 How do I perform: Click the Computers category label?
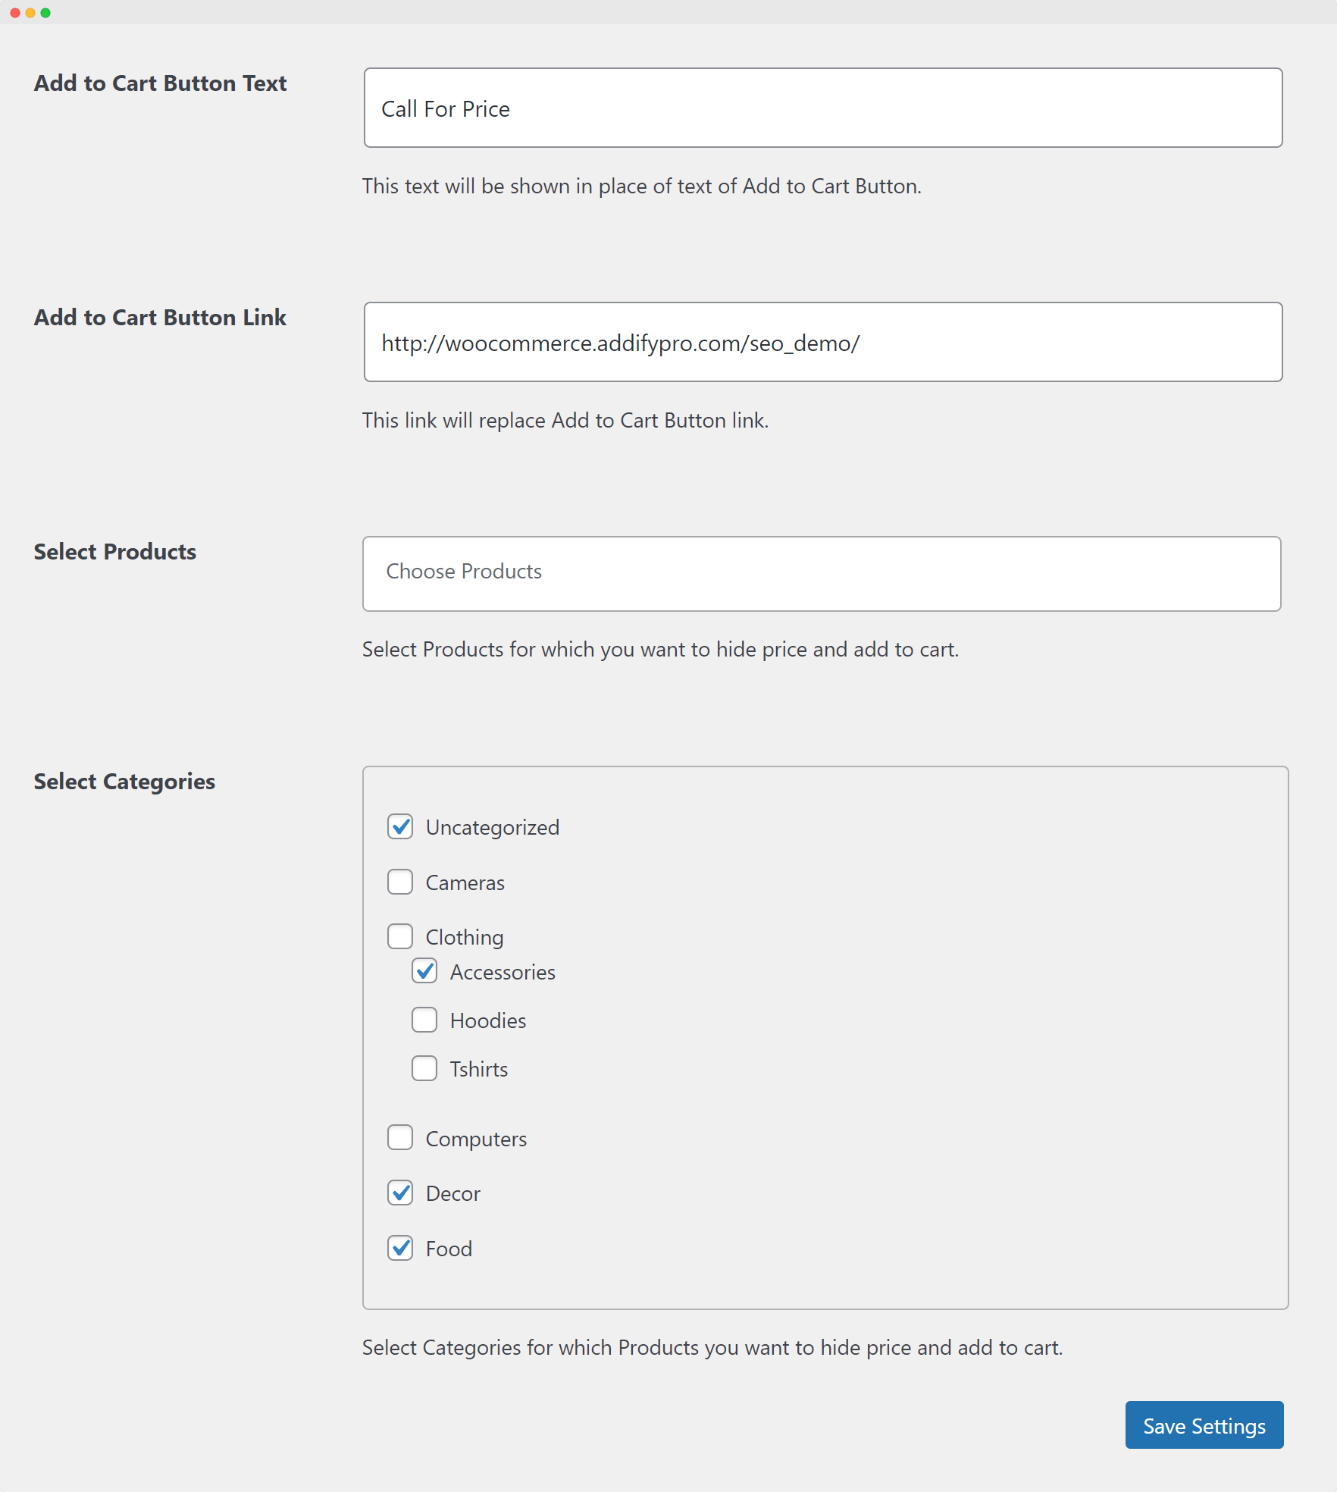[x=476, y=1139]
